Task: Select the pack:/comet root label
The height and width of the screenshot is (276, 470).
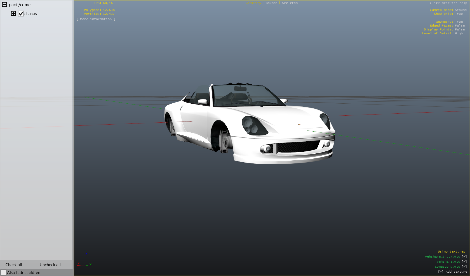Action: [20, 5]
